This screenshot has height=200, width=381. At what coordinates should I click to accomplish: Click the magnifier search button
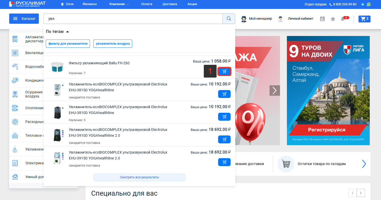[x=229, y=19]
